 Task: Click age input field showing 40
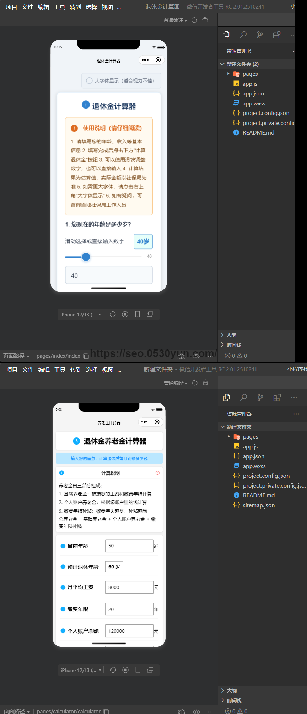109,275
